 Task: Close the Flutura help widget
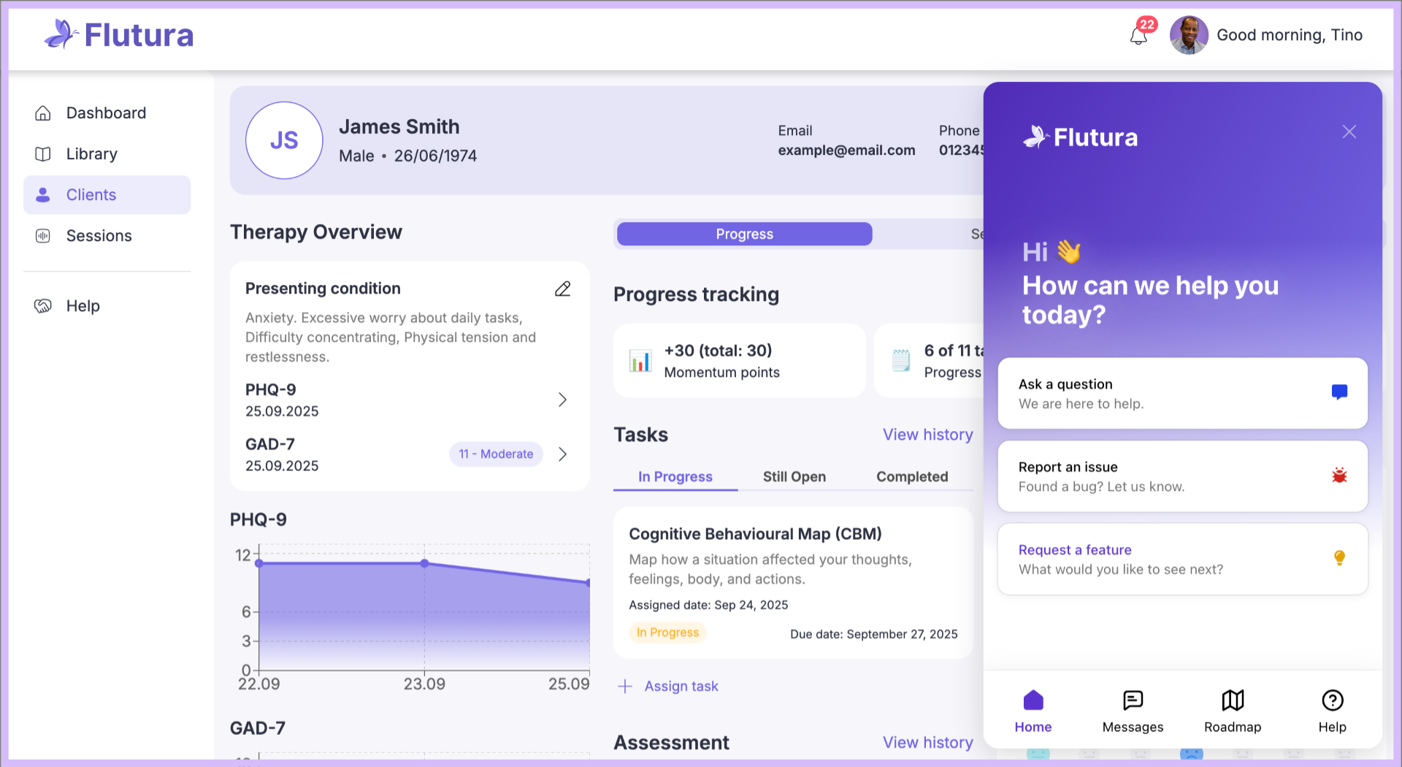(1349, 131)
